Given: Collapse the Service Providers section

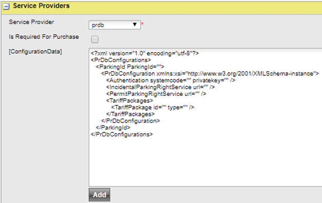Looking at the screenshot, I should coord(6,7).
